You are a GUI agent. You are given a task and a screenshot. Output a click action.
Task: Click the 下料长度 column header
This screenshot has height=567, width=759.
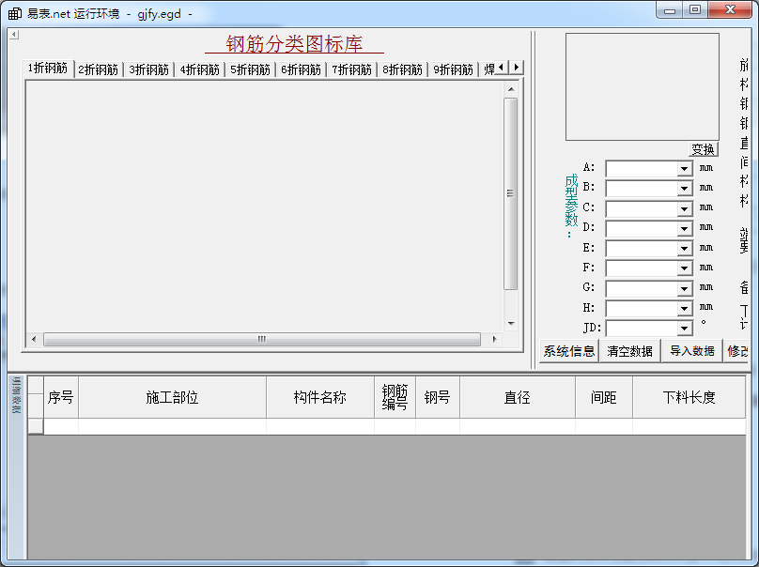[x=689, y=397]
